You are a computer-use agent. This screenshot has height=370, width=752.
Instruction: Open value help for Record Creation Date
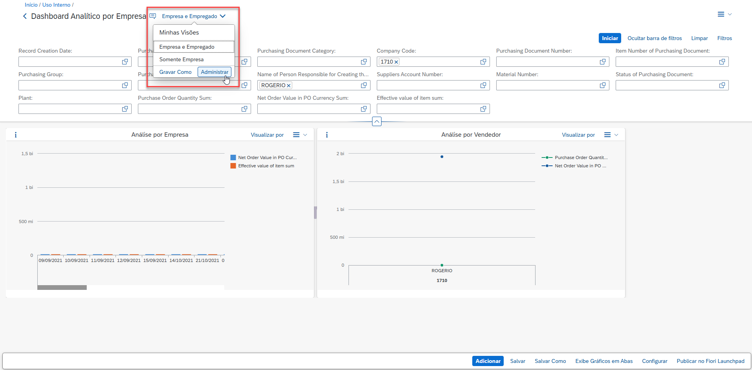(x=125, y=62)
